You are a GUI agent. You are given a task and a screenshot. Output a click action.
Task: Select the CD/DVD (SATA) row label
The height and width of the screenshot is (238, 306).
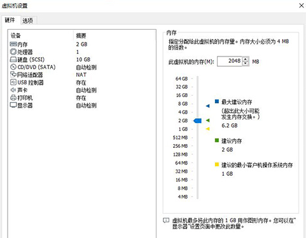coord(36,67)
